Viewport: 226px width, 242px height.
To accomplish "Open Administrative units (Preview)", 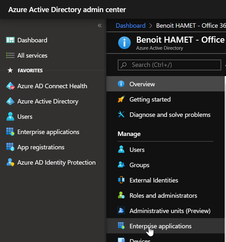I will coord(170,211).
